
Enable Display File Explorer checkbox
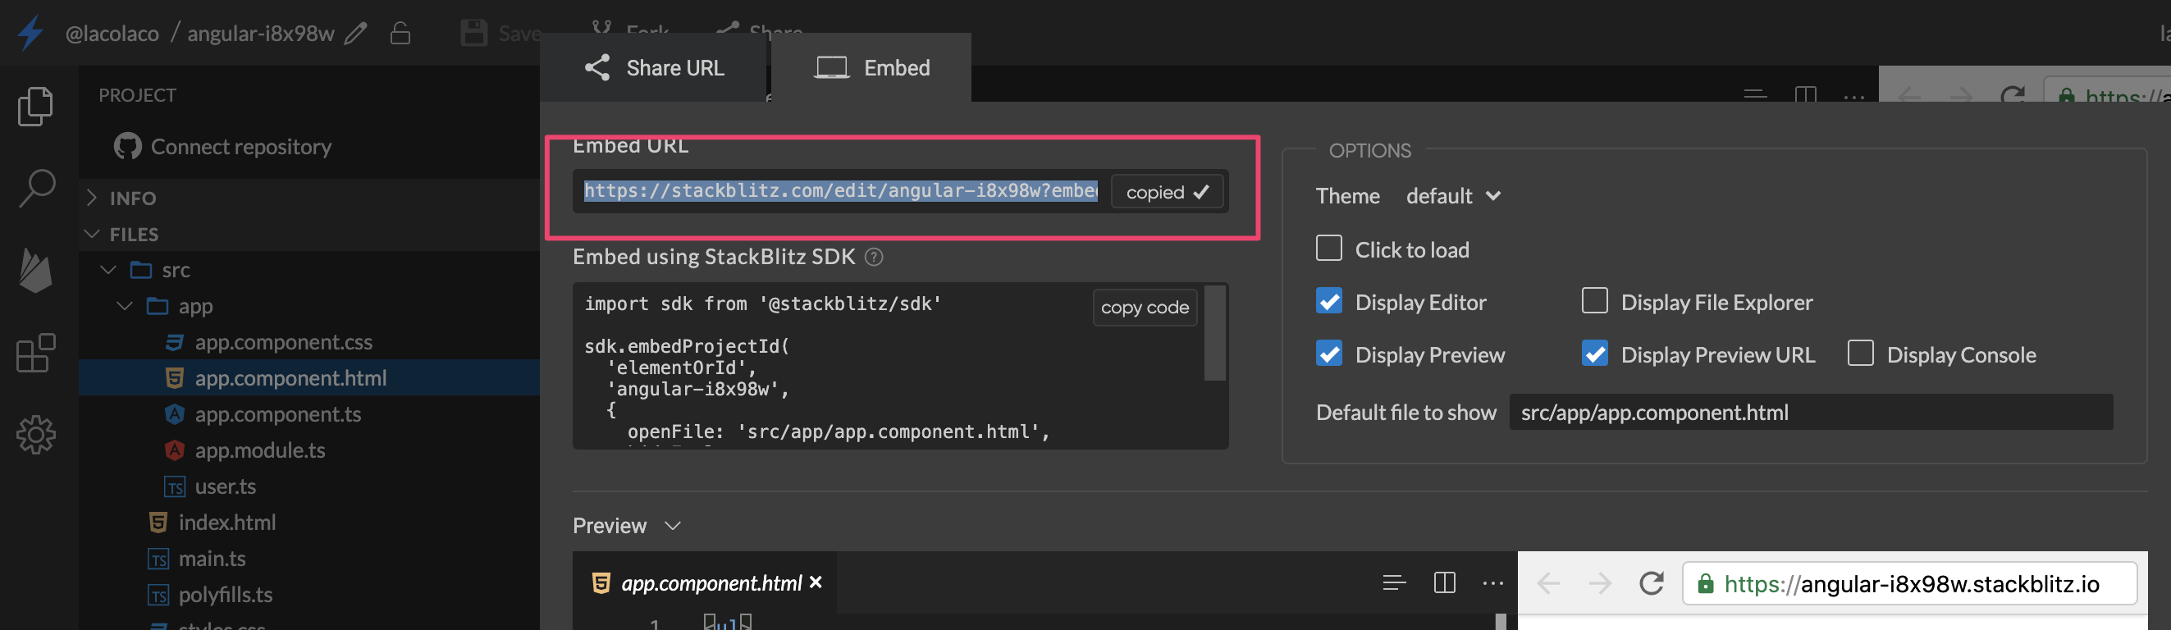tap(1594, 301)
